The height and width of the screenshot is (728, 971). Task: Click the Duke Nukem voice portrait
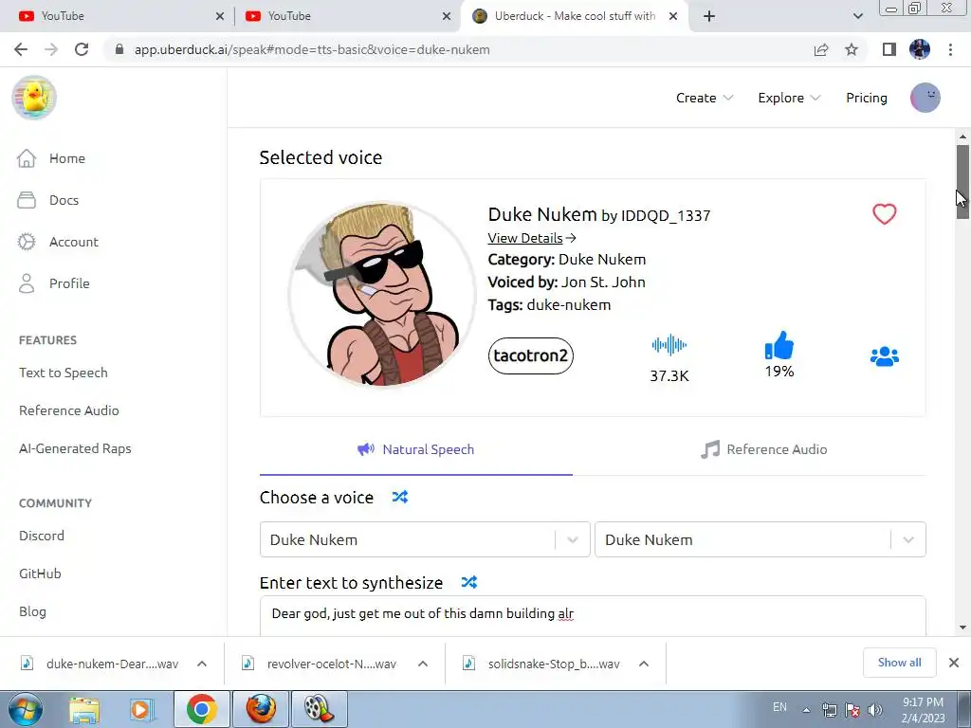[x=381, y=294]
